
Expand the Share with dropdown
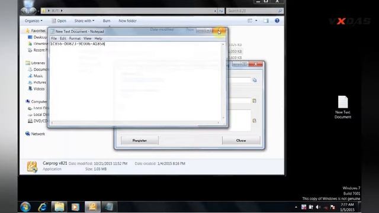point(84,21)
